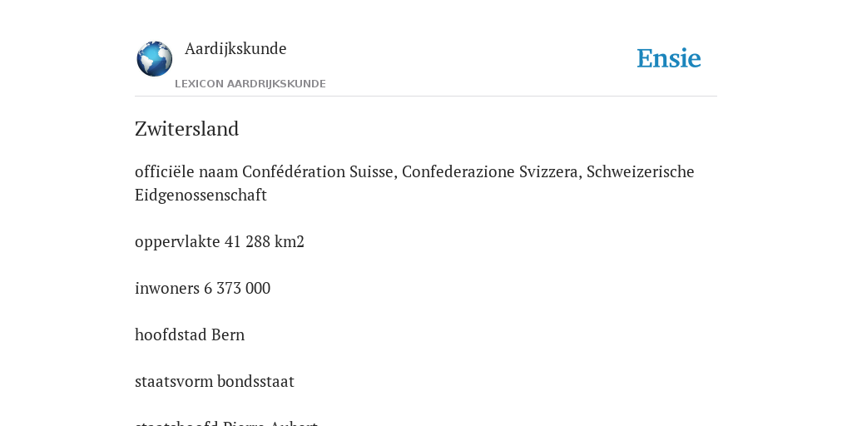This screenshot has height=426, width=852.
Task: Click the word 'oppervlakte'
Action: coord(177,242)
